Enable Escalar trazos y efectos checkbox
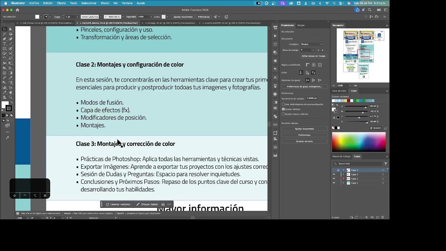The height and width of the screenshot is (251, 446). (283, 114)
